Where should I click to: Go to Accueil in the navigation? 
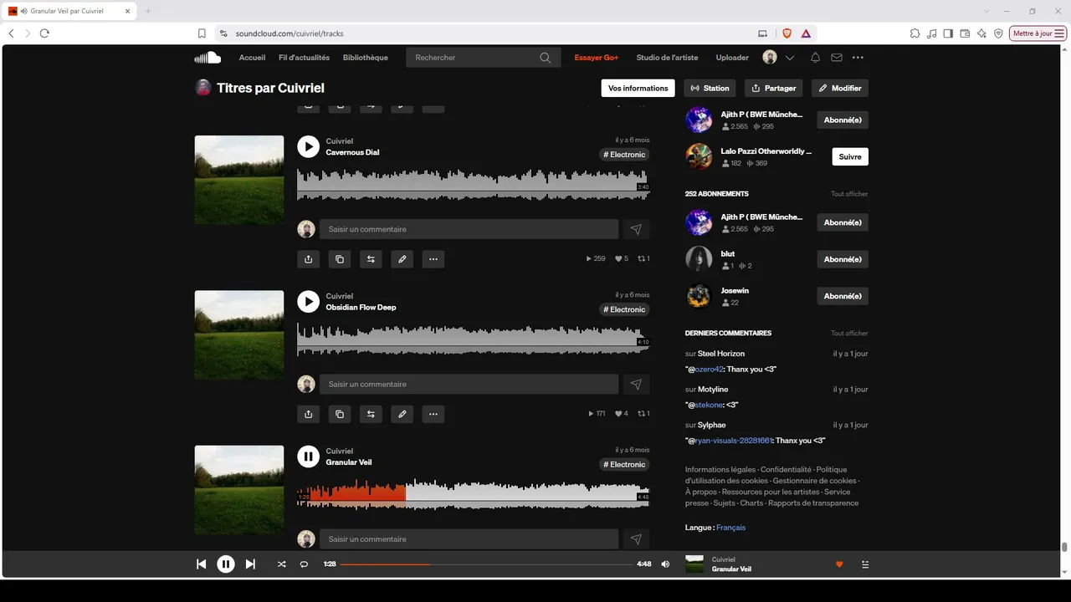click(x=252, y=58)
